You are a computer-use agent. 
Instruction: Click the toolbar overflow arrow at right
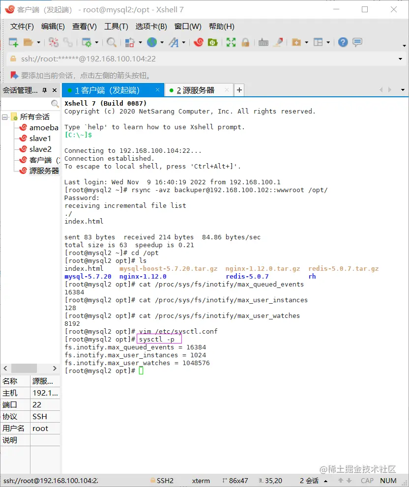pos(405,46)
